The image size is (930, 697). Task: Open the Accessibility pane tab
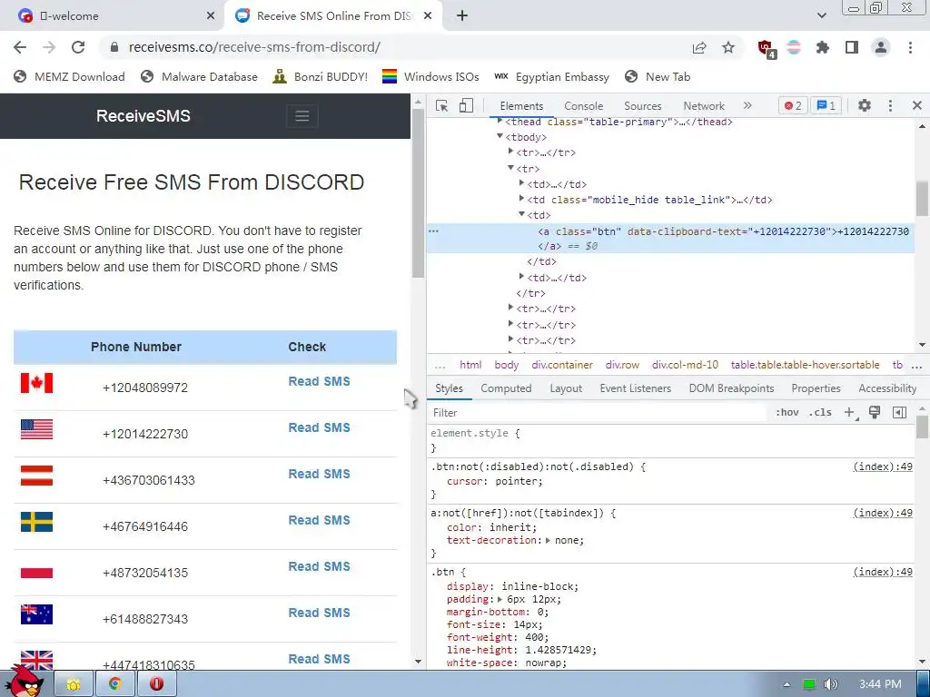pos(887,388)
